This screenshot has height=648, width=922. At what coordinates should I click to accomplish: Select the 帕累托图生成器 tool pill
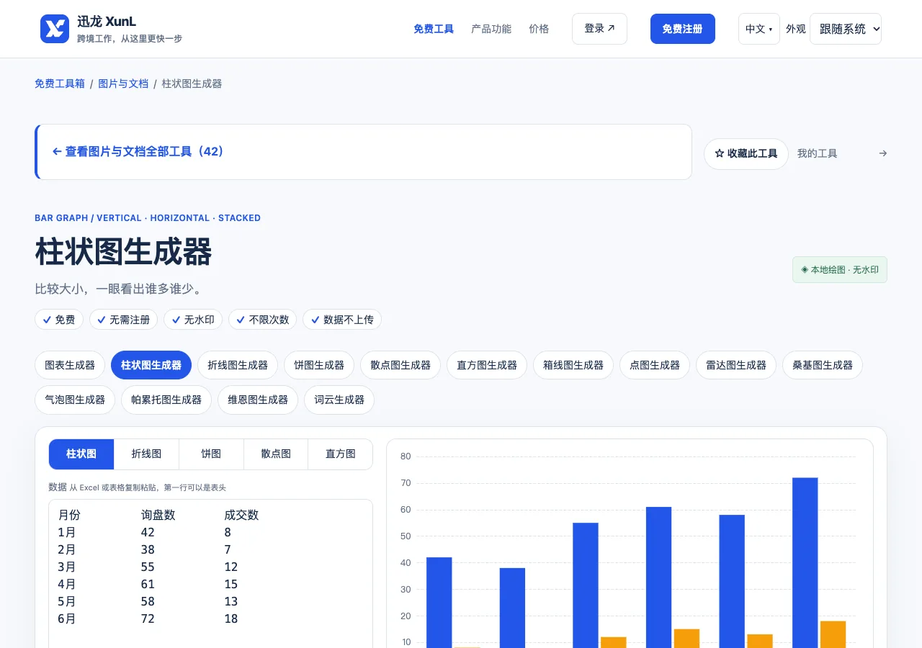[166, 400]
